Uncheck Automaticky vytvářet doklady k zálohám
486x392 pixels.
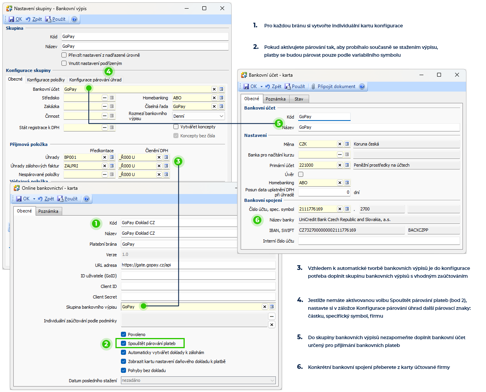[124, 352]
